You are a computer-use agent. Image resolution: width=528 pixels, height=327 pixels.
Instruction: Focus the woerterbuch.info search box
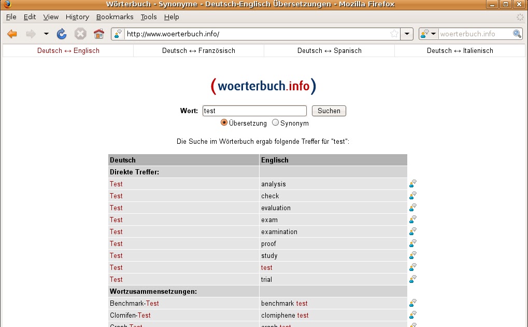point(476,34)
